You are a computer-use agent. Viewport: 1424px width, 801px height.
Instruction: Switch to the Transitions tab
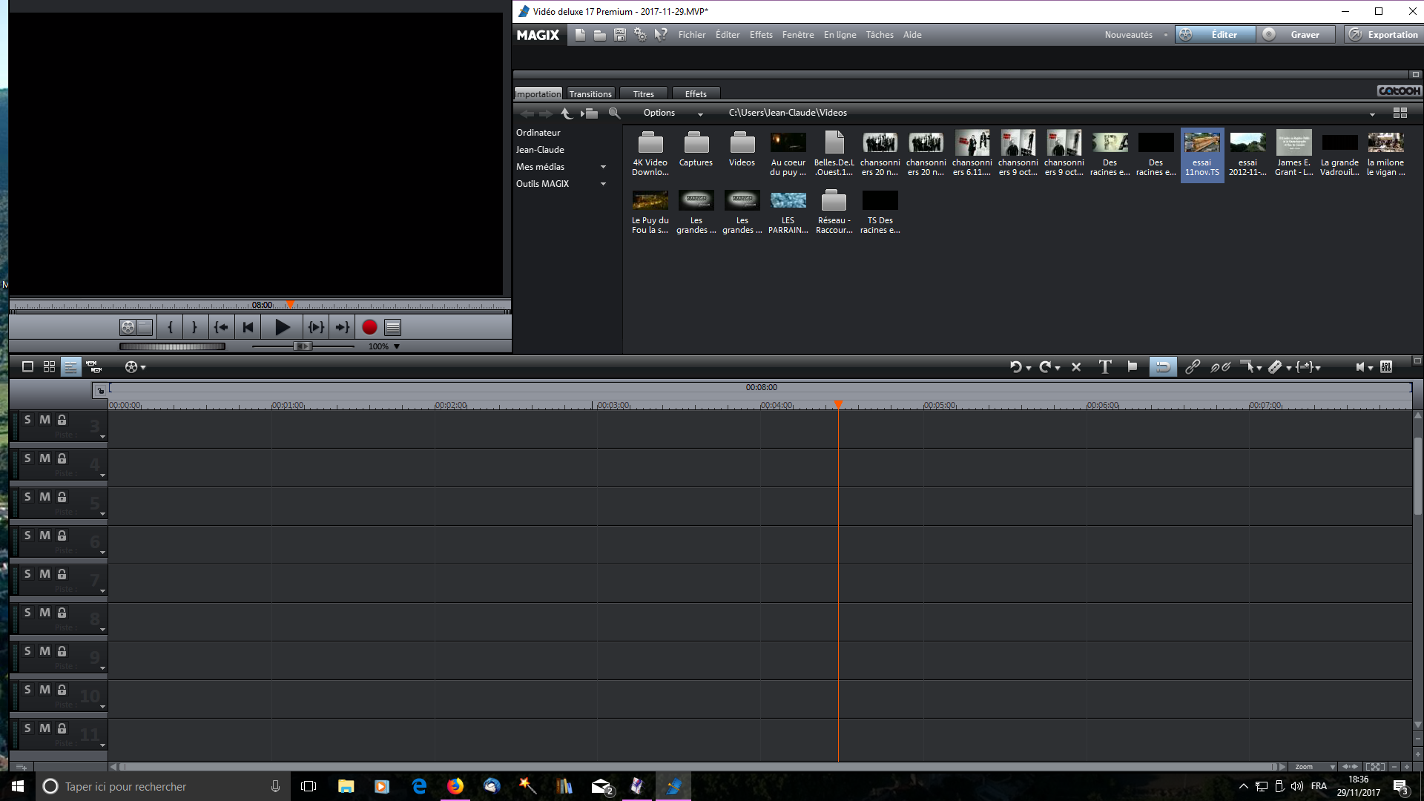tap(590, 93)
